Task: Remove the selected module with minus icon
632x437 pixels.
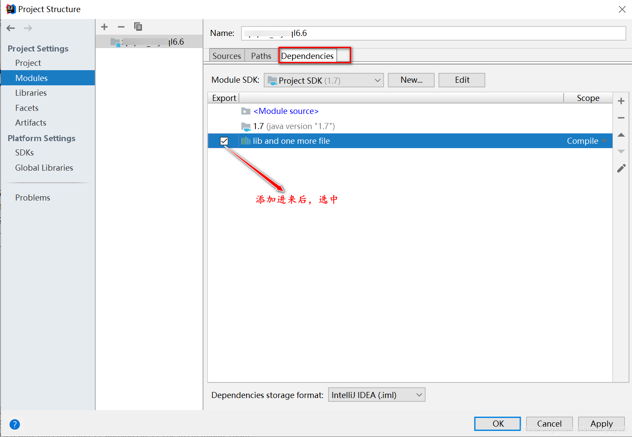Action: pyautogui.click(x=121, y=27)
